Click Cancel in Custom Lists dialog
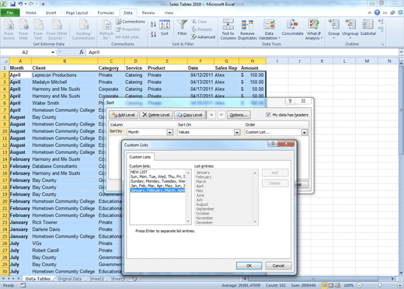Screen dimensions: 404x289 click(x=278, y=266)
